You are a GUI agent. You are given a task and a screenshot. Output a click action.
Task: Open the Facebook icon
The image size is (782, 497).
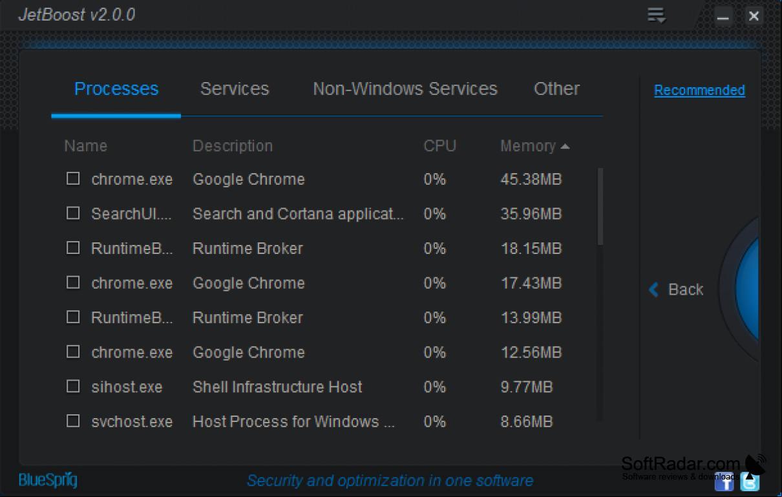click(724, 481)
